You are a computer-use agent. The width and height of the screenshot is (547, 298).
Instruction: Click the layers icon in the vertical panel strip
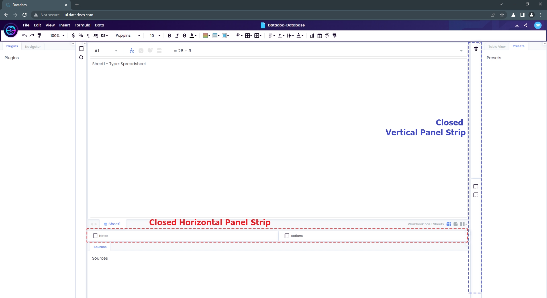(476, 49)
